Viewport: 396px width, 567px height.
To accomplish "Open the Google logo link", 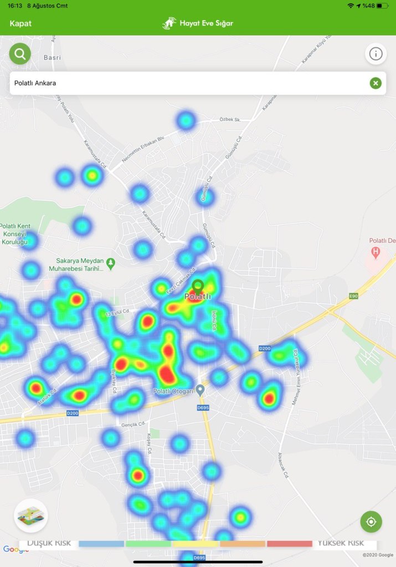I will tap(16, 549).
